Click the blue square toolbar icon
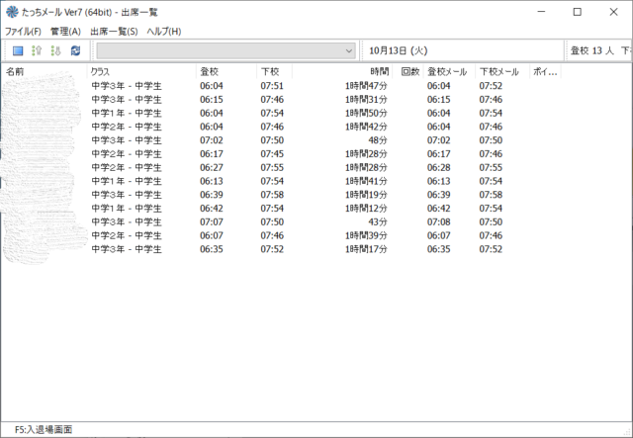The height and width of the screenshot is (438, 633). click(x=18, y=50)
